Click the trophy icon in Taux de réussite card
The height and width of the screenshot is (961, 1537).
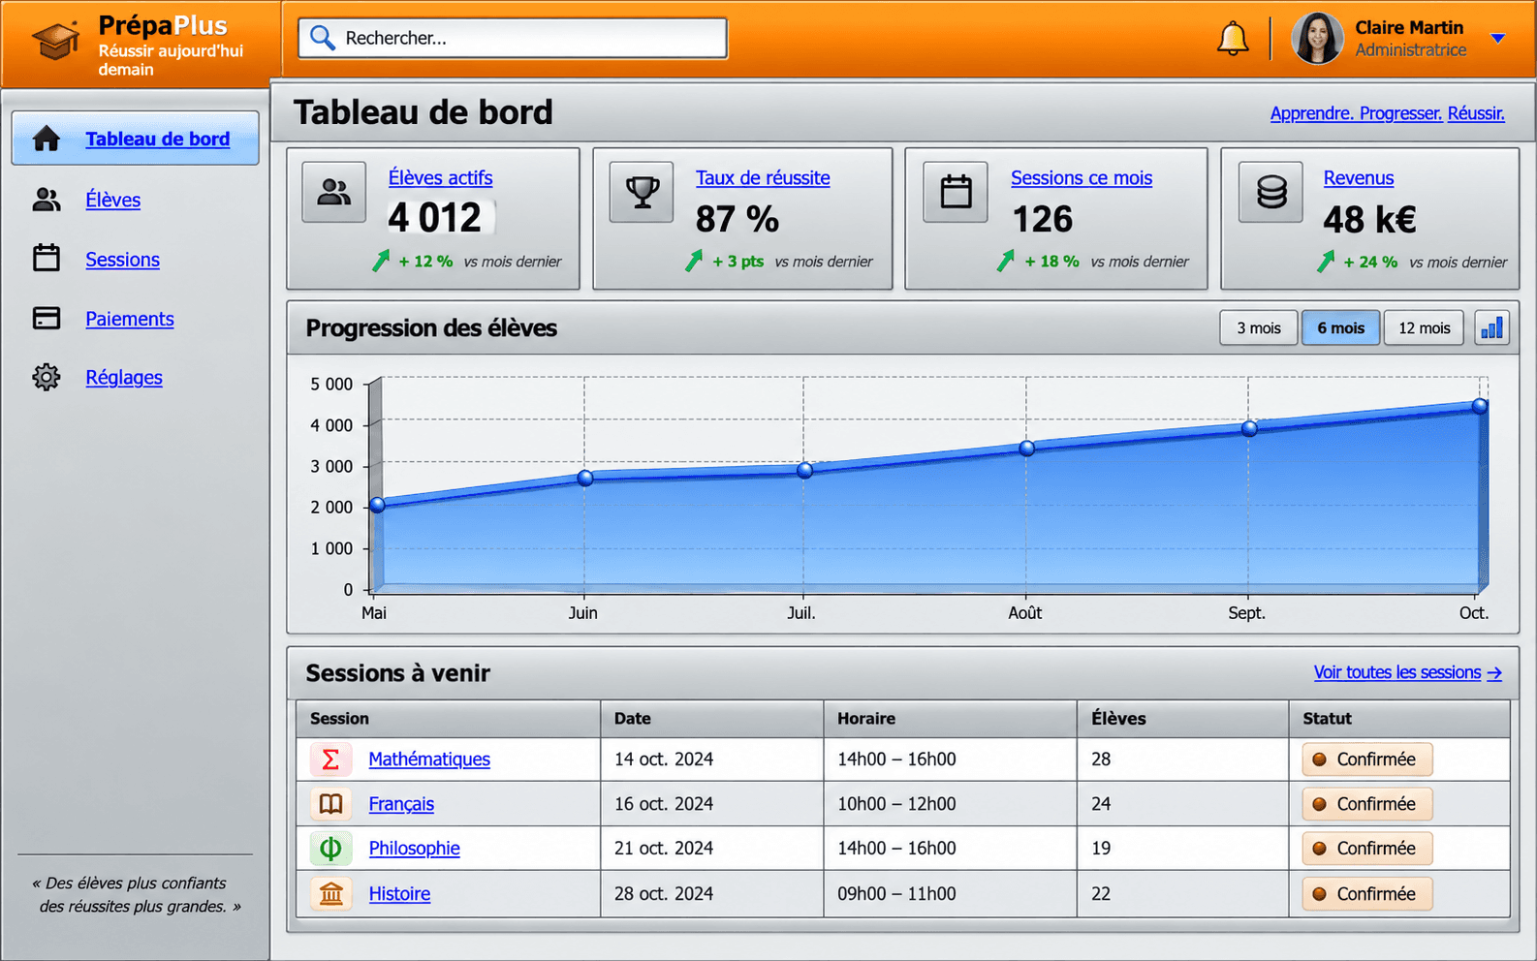point(642,192)
